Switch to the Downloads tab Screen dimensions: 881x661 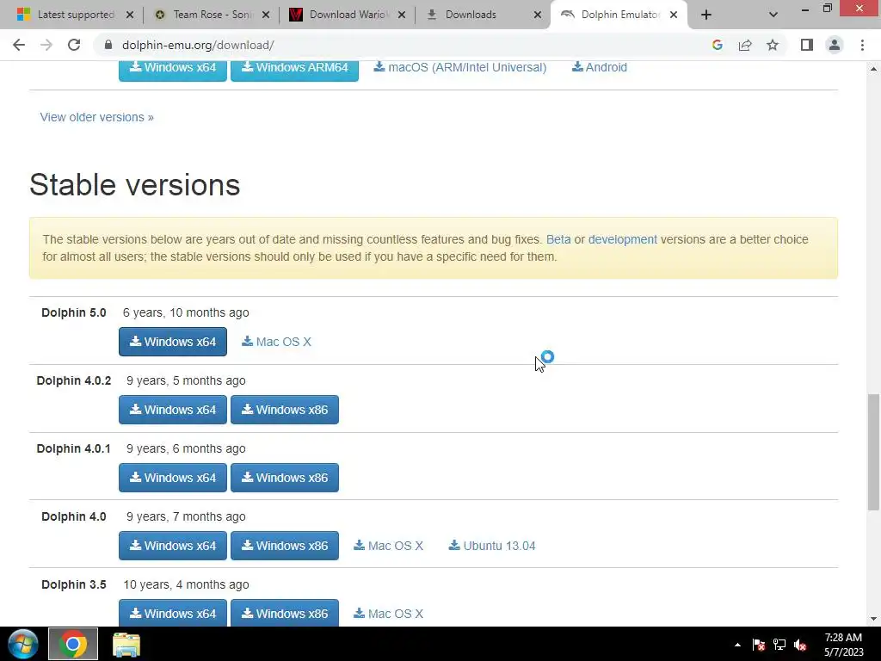[x=471, y=15]
